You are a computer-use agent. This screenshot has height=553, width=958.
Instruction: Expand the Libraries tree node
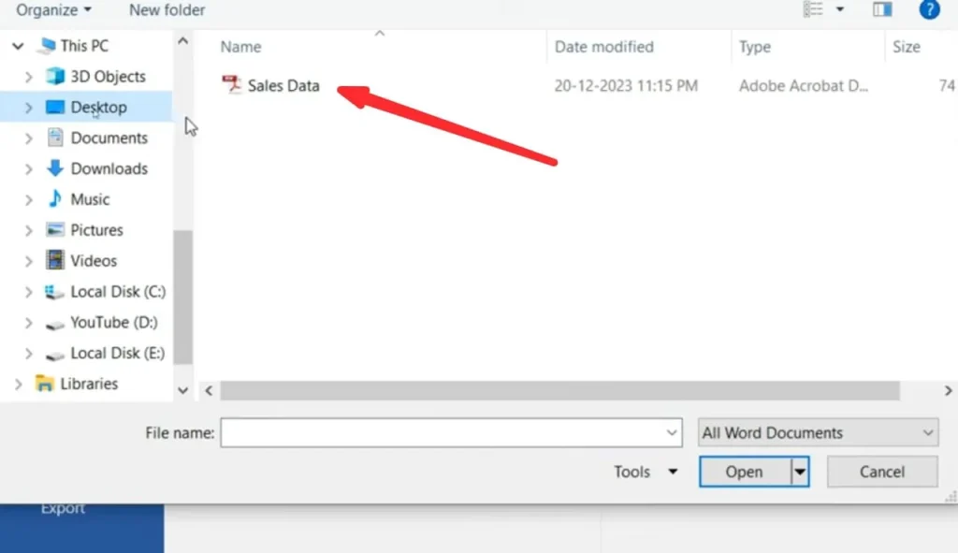click(19, 385)
